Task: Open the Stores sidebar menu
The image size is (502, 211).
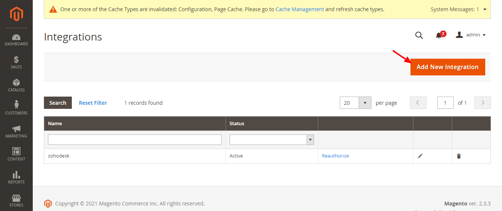Action: (x=16, y=200)
